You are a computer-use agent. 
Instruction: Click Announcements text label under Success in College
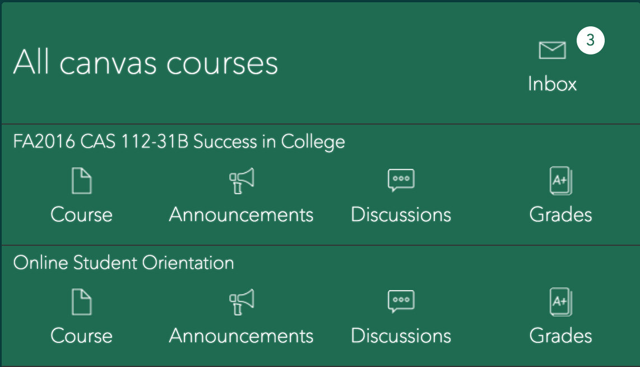[x=242, y=215]
